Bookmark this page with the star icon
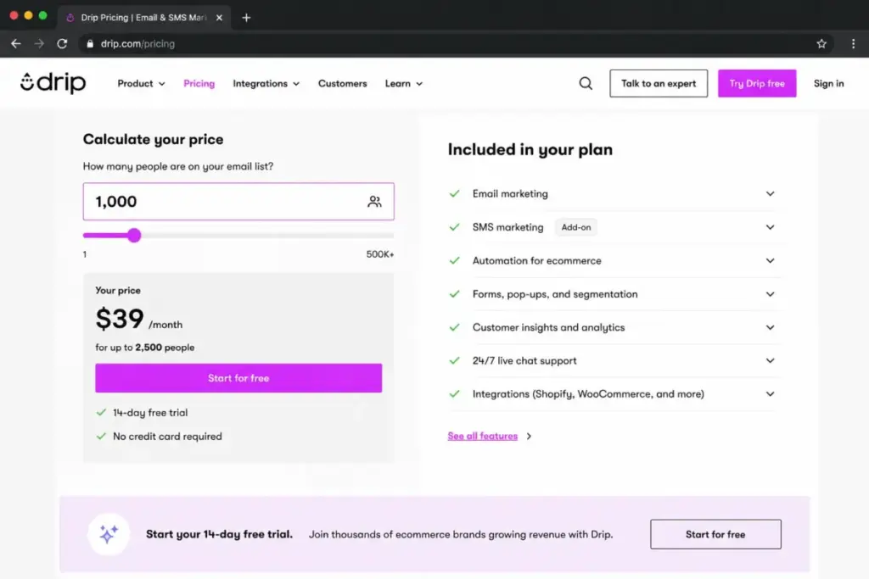 [x=821, y=44]
